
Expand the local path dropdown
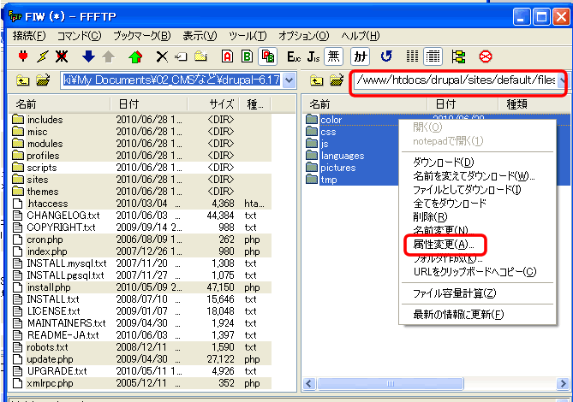pyautogui.click(x=289, y=80)
